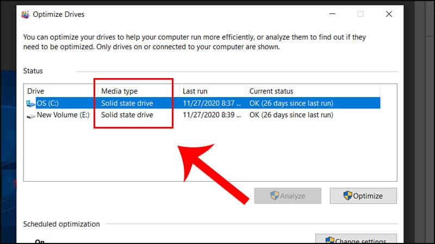
Task: Sort by the Drive column header
Action: coord(36,91)
